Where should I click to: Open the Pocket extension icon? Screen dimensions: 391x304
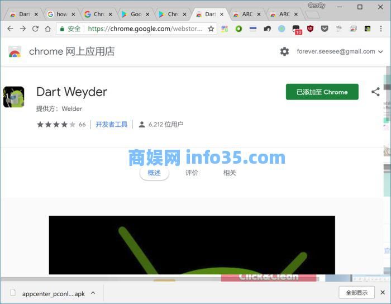tap(325, 28)
